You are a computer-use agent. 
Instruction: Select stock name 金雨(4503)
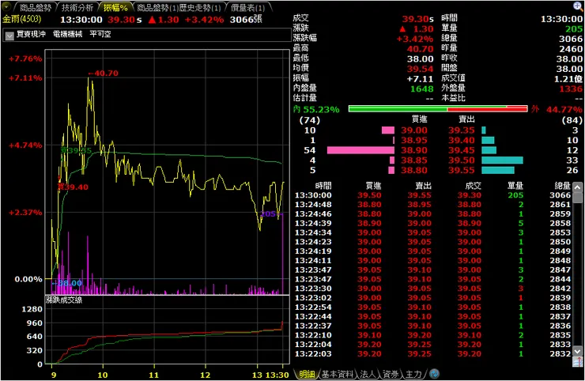(x=21, y=19)
